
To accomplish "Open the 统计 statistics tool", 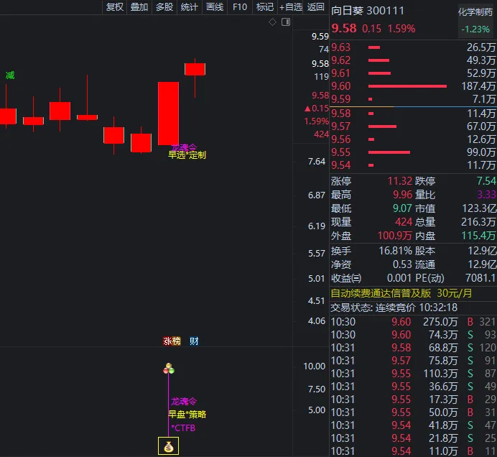I will coord(189,7).
